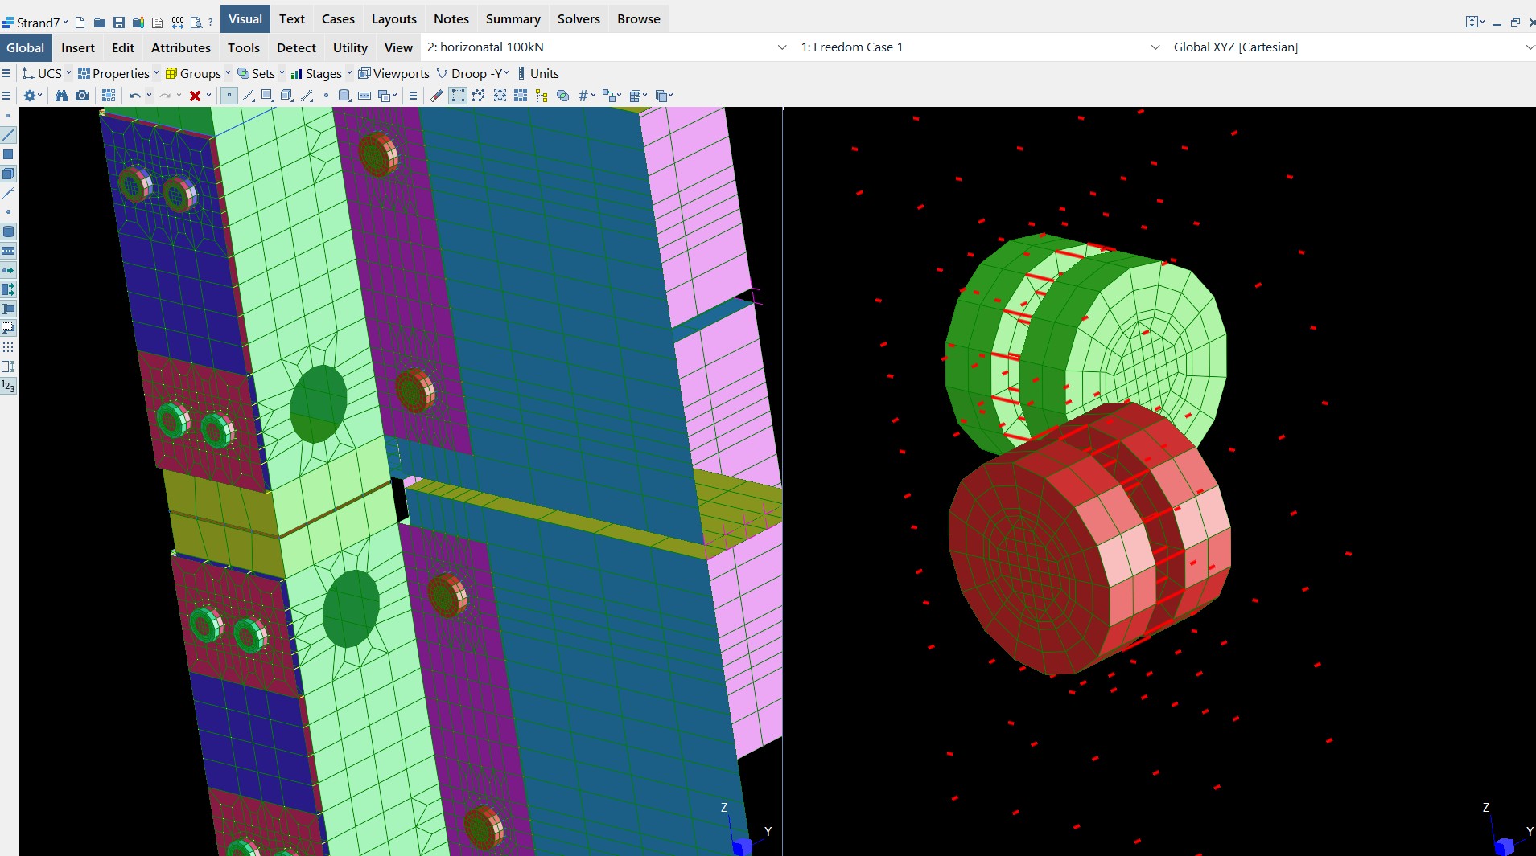Expand the Global XYZ [Cartesian] coordinate dropdown
This screenshot has width=1536, height=856.
(x=1352, y=47)
